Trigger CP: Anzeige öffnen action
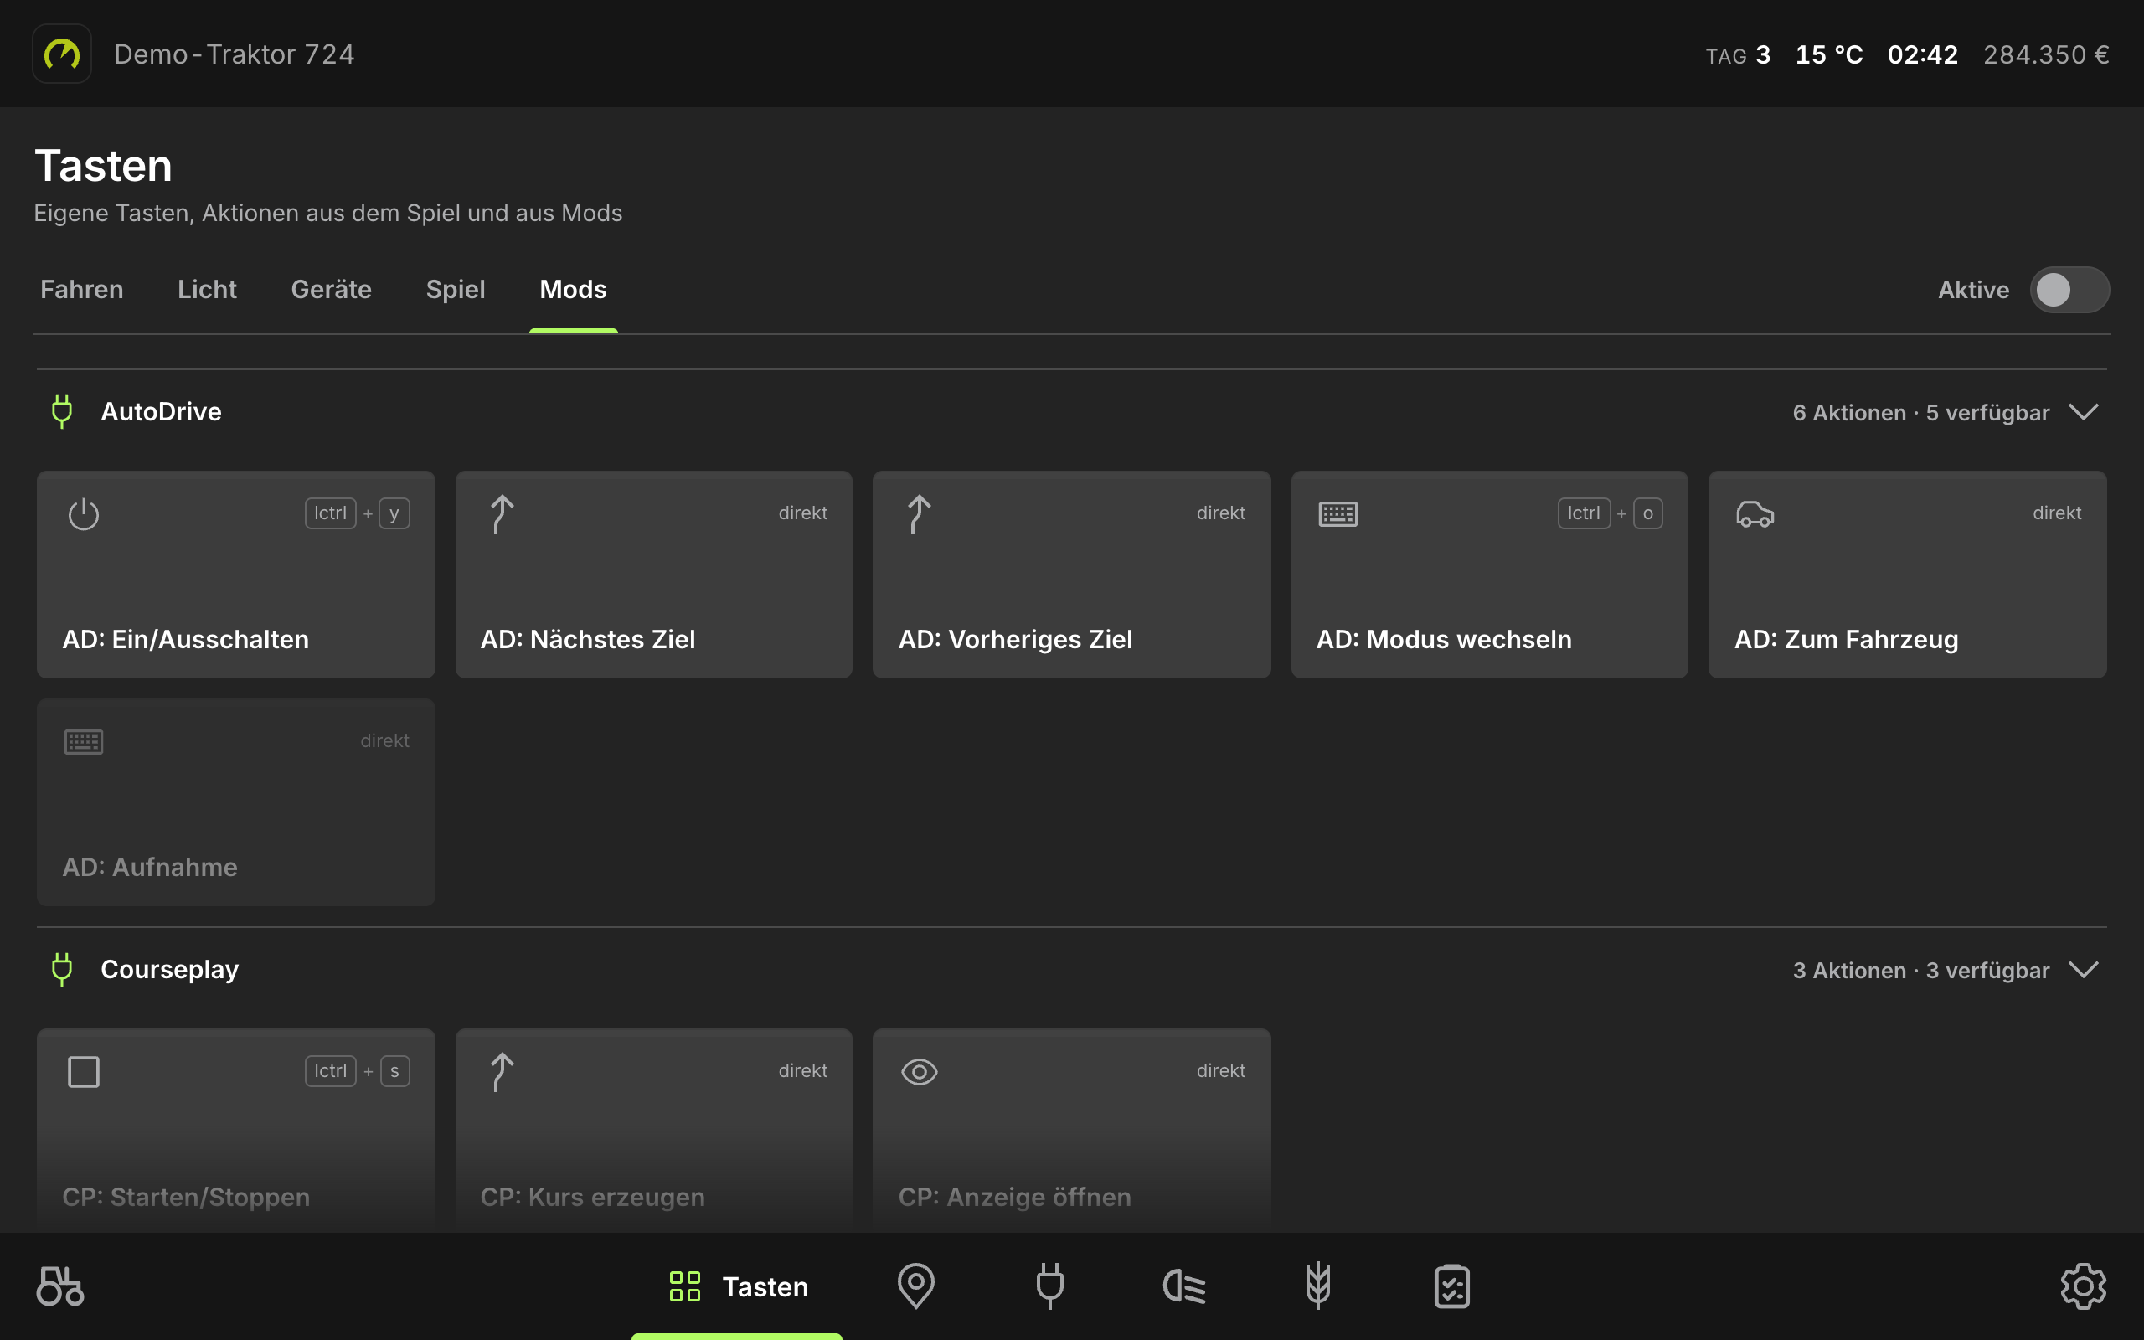This screenshot has width=2144, height=1340. 1072,1130
